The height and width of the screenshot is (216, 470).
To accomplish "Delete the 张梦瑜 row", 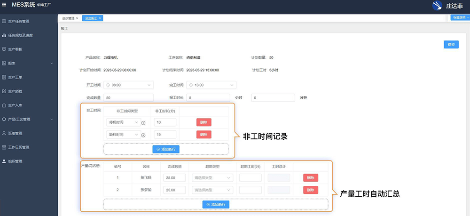I will [x=311, y=190].
